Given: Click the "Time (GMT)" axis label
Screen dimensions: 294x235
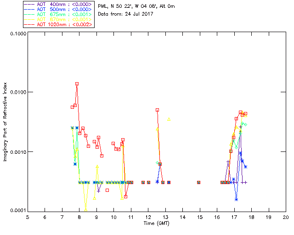Looking at the screenshot, I should click(x=157, y=224).
